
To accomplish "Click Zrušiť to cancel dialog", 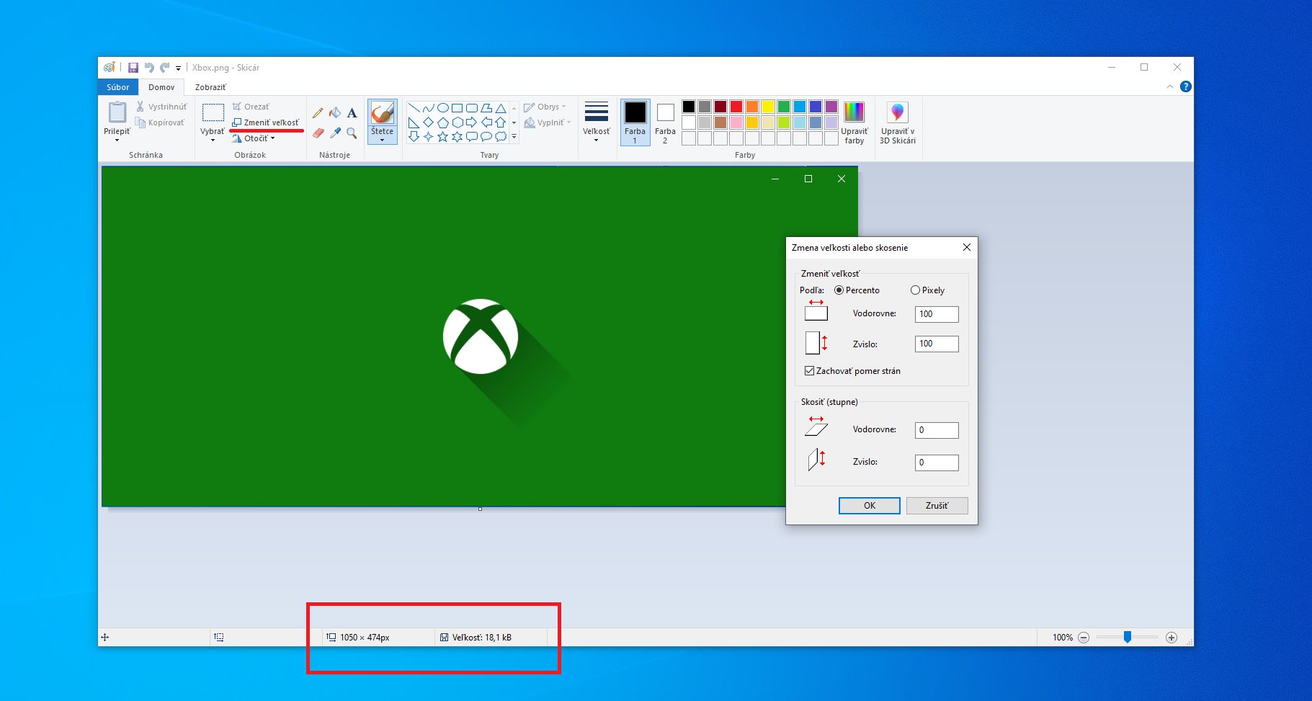I will tap(937, 506).
